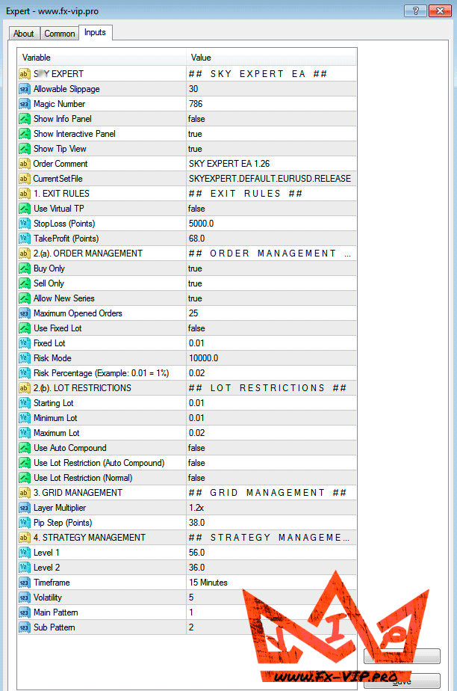Click the Layer Multiplier icon
The width and height of the screenshot is (457, 691).
(x=25, y=508)
